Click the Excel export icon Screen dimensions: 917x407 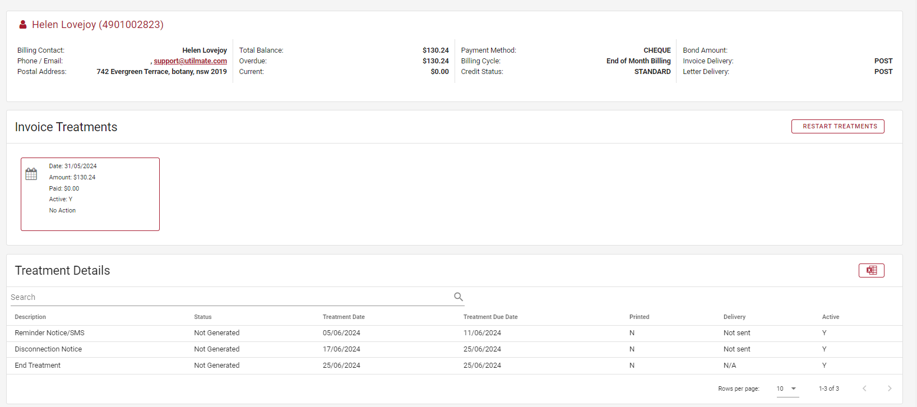click(871, 271)
